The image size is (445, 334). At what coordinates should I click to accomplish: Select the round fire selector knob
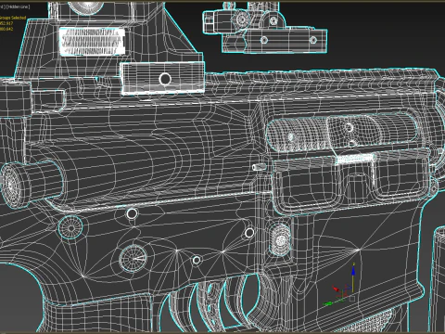[133, 258]
